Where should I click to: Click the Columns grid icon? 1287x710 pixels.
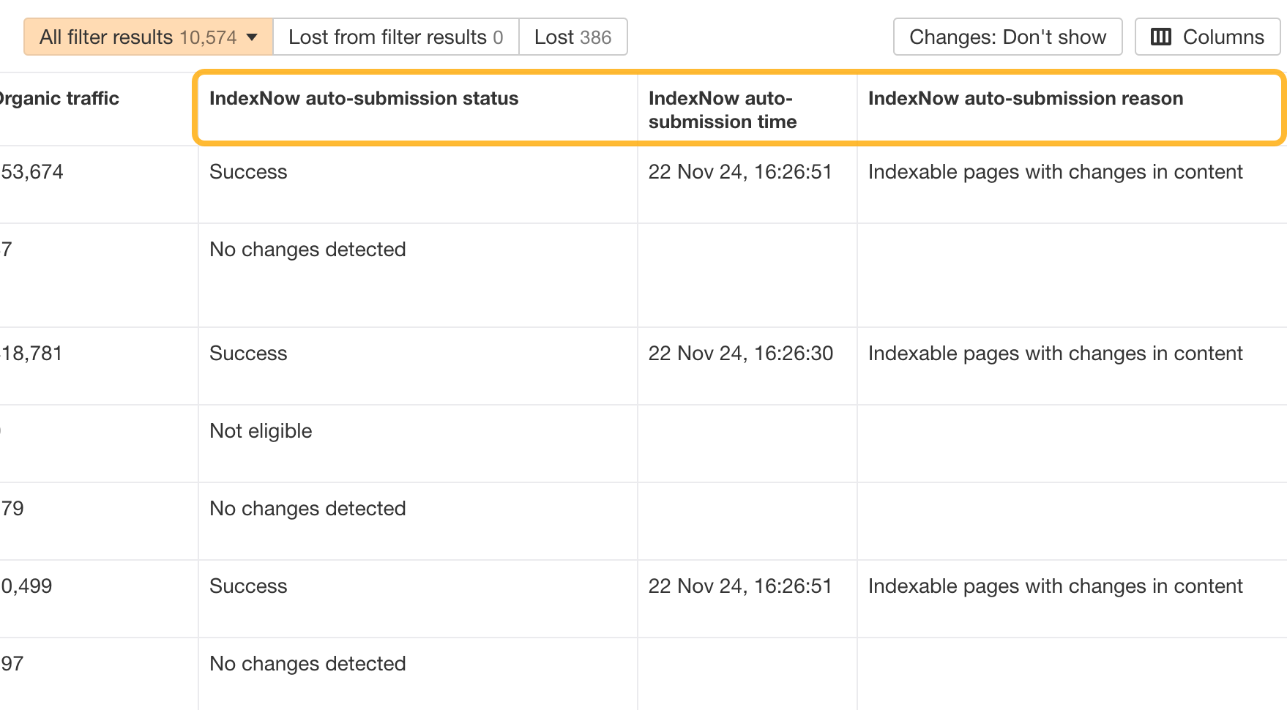[x=1161, y=37]
